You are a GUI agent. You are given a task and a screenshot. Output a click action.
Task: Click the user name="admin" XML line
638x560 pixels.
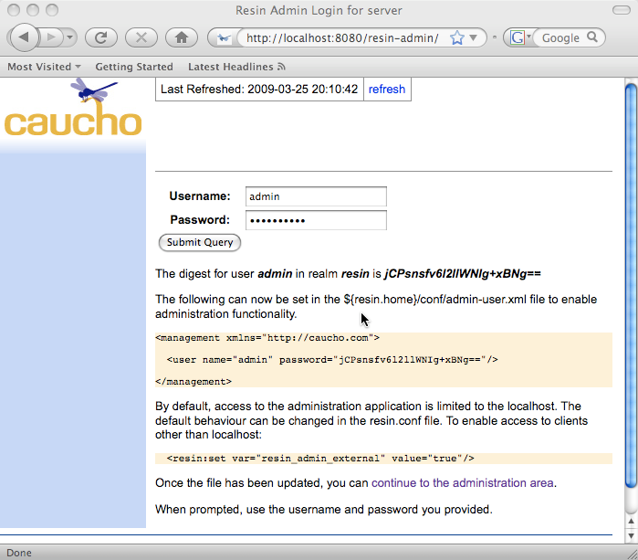click(332, 360)
